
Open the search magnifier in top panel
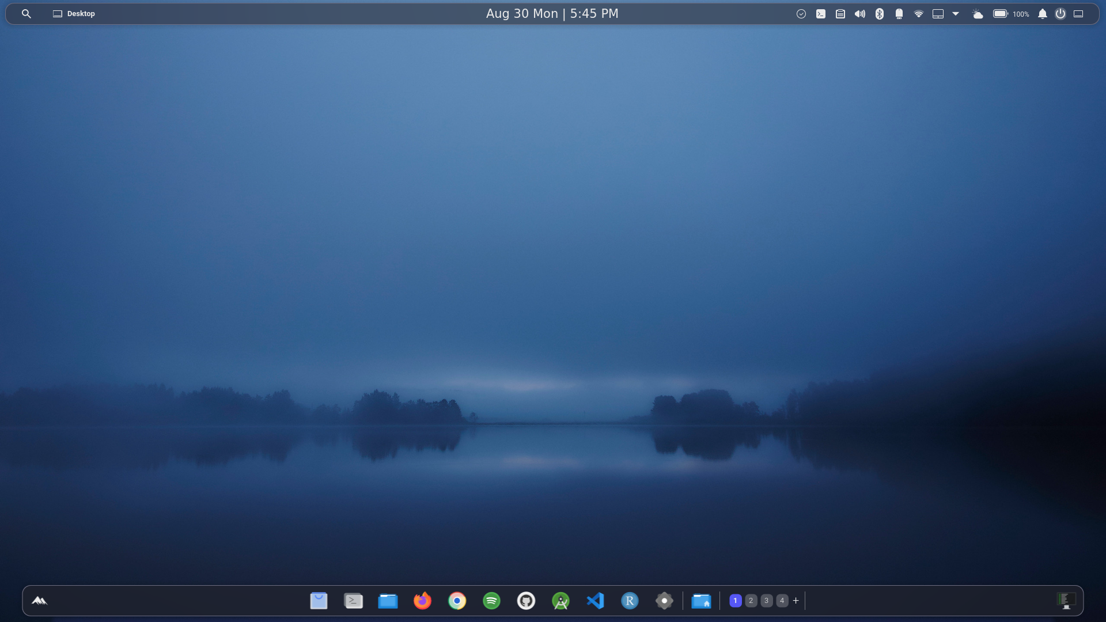[26, 14]
